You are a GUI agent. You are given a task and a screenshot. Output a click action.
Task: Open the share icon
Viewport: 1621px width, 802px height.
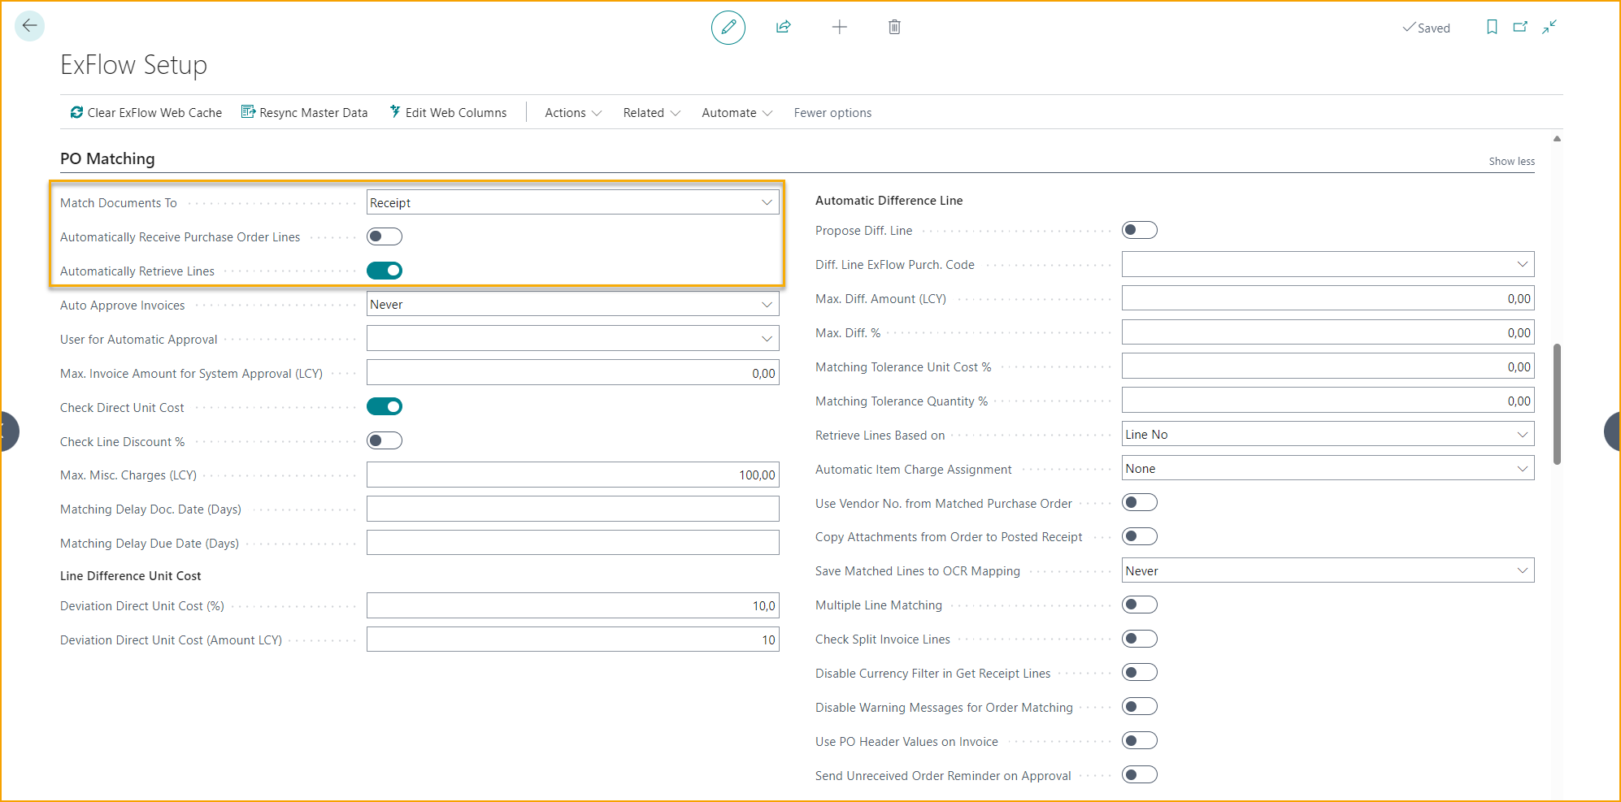[x=784, y=27]
